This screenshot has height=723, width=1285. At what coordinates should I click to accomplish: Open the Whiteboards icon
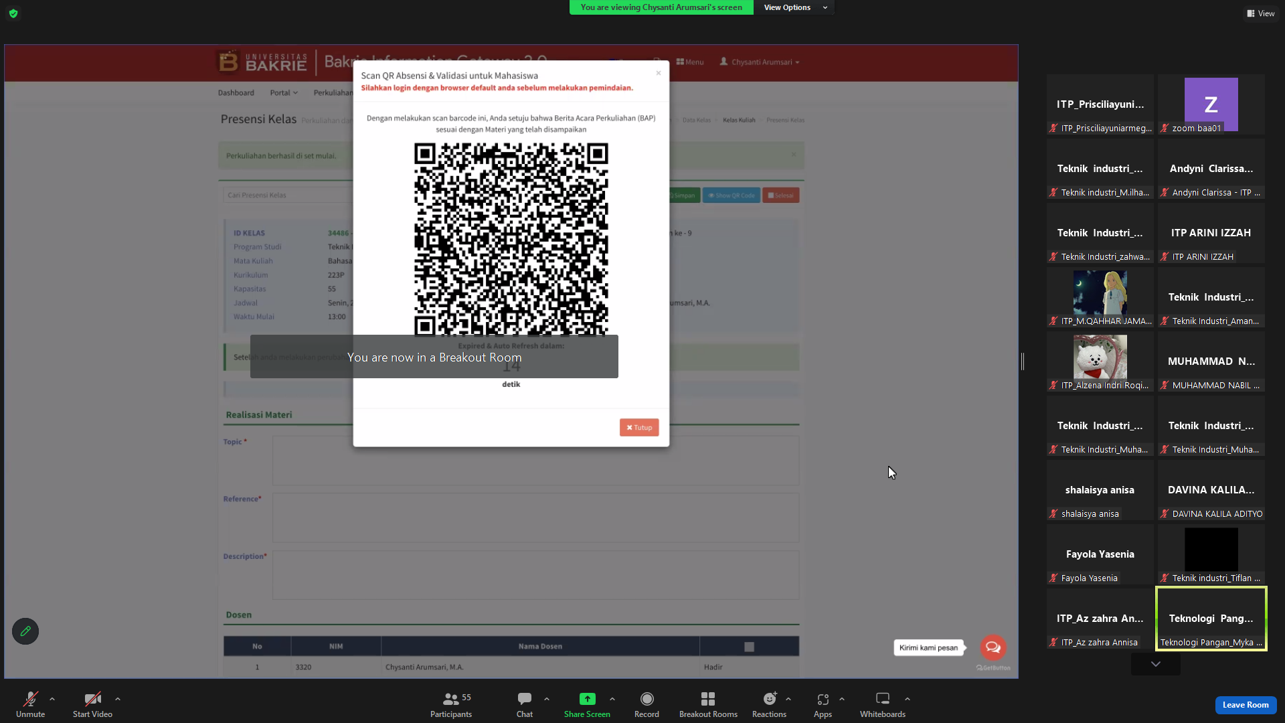tap(883, 699)
